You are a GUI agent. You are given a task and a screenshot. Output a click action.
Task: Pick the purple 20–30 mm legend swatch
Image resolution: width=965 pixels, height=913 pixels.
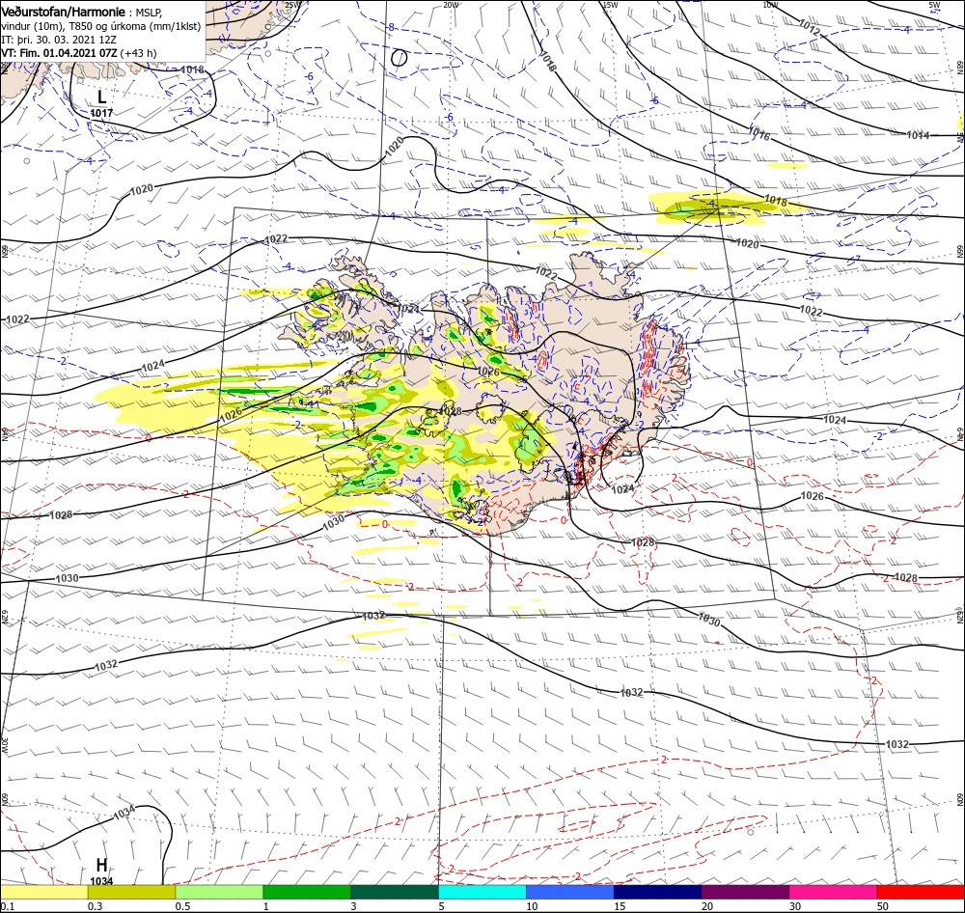point(745,892)
